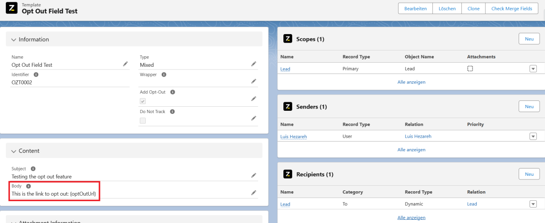Open row actions dropdown for Luis Hezareh sender

tap(533, 136)
